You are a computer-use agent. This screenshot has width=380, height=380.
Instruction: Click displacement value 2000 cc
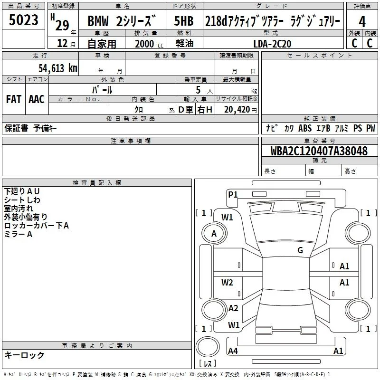[x=149, y=44]
